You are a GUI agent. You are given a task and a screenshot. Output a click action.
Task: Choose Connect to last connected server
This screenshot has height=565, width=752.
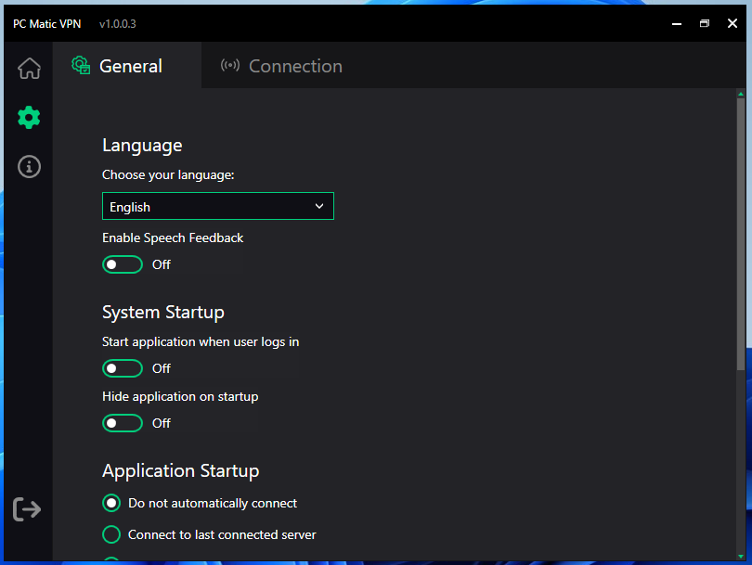click(111, 534)
